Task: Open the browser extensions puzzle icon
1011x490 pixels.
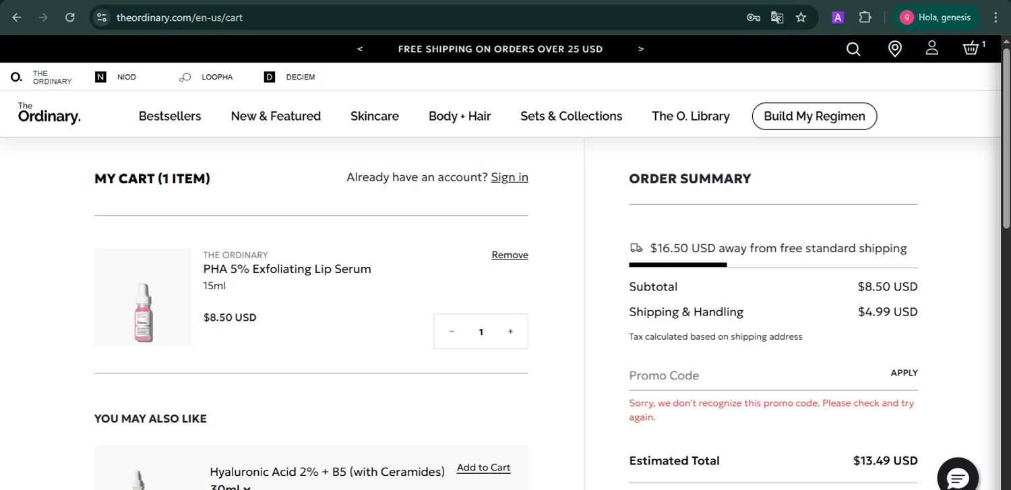Action: [x=865, y=18]
